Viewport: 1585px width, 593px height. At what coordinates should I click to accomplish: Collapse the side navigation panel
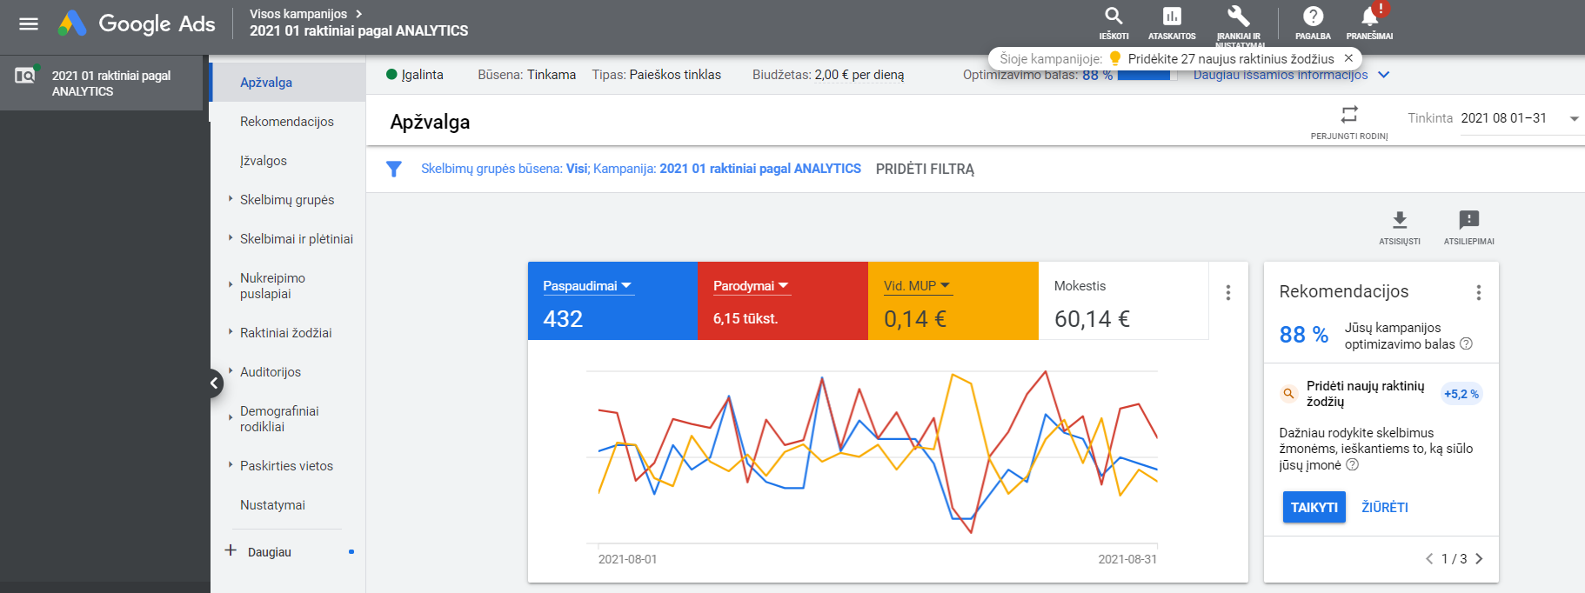pyautogui.click(x=214, y=383)
